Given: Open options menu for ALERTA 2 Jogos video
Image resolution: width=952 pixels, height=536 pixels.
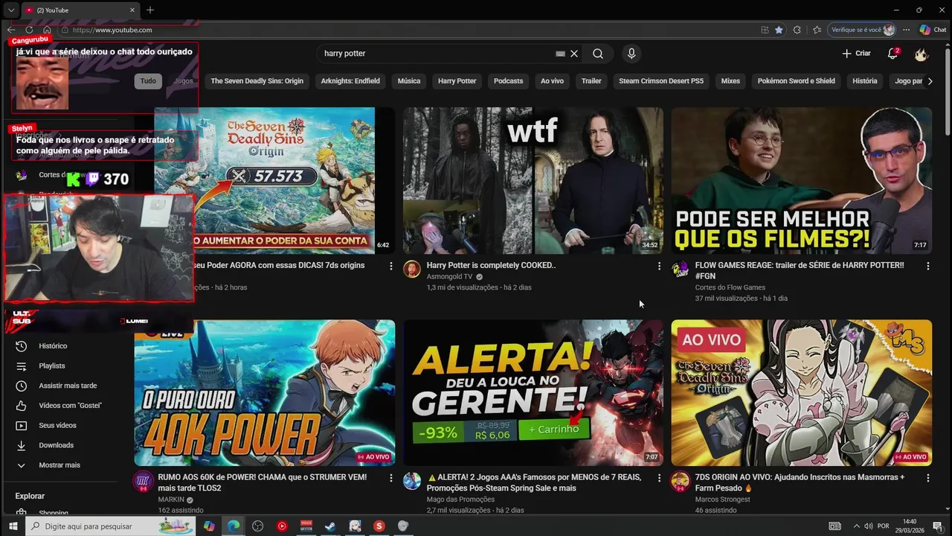Looking at the screenshot, I should (659, 477).
